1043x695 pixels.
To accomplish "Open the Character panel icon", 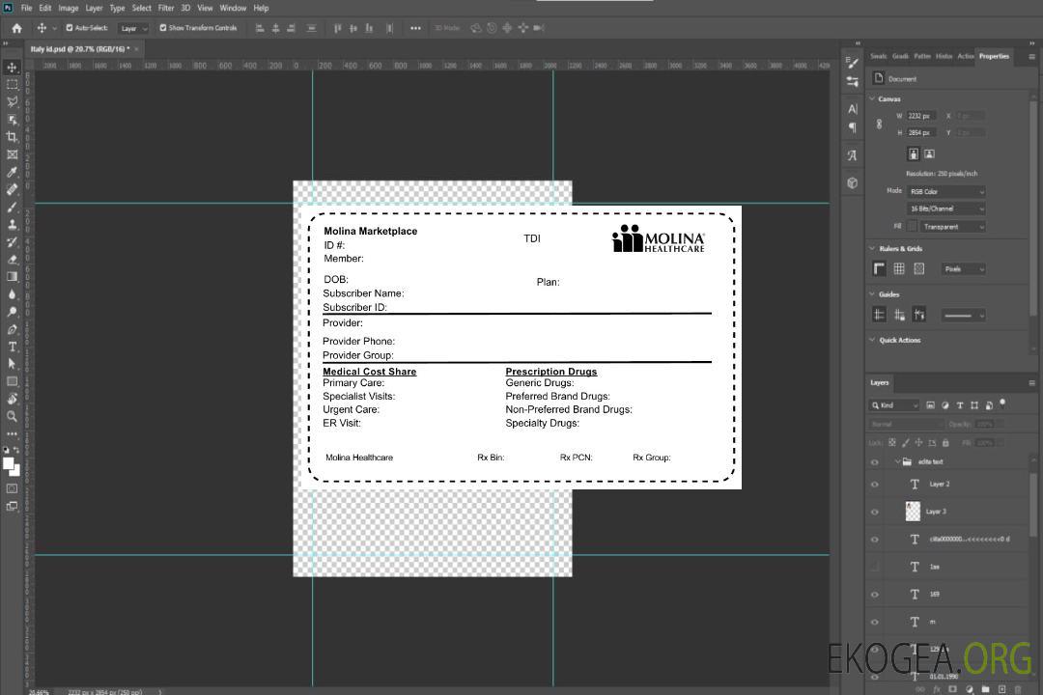I will (853, 109).
